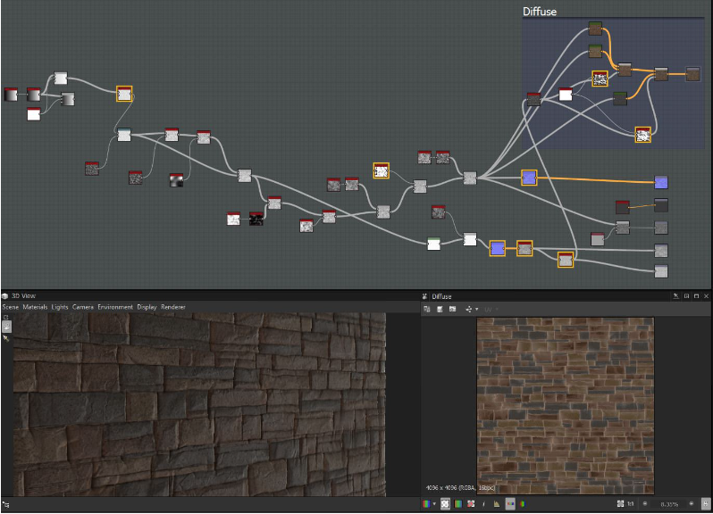Click the brick wall texture preview in 2D view
Viewport: 713px width, 514px height.
tap(566, 406)
